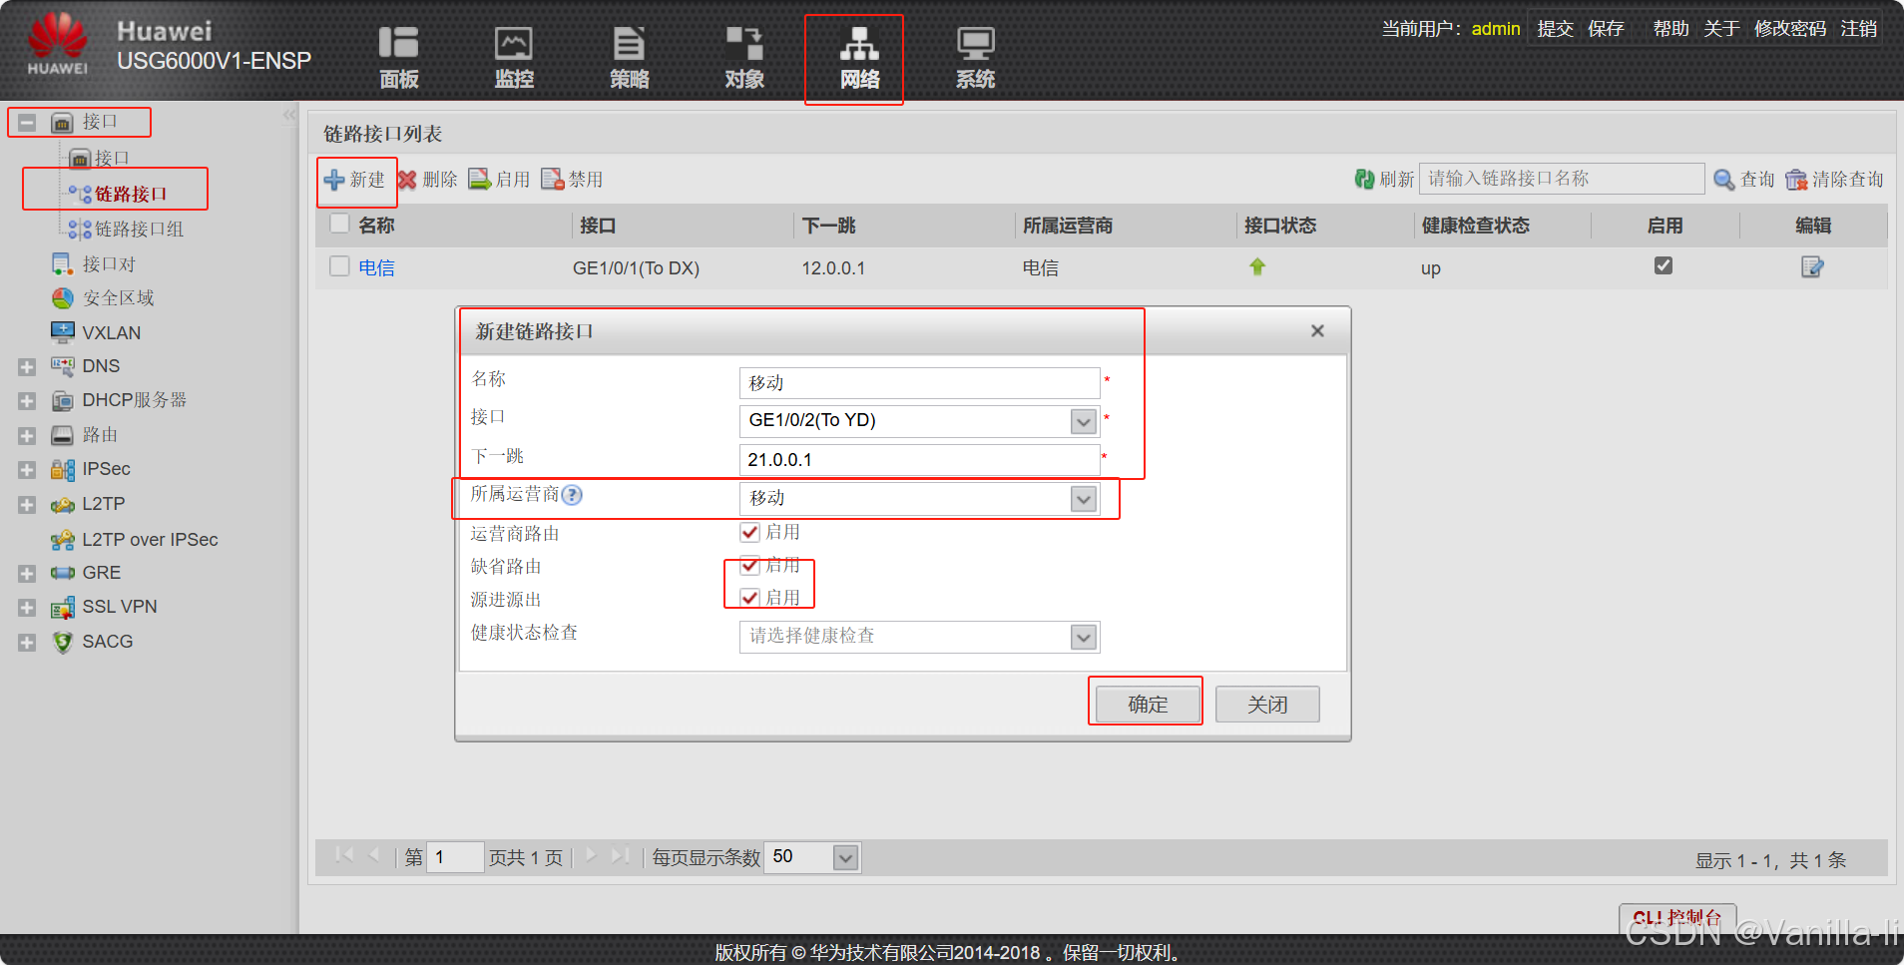Toggle the enable checkbox for 电信 row

point(1664,265)
